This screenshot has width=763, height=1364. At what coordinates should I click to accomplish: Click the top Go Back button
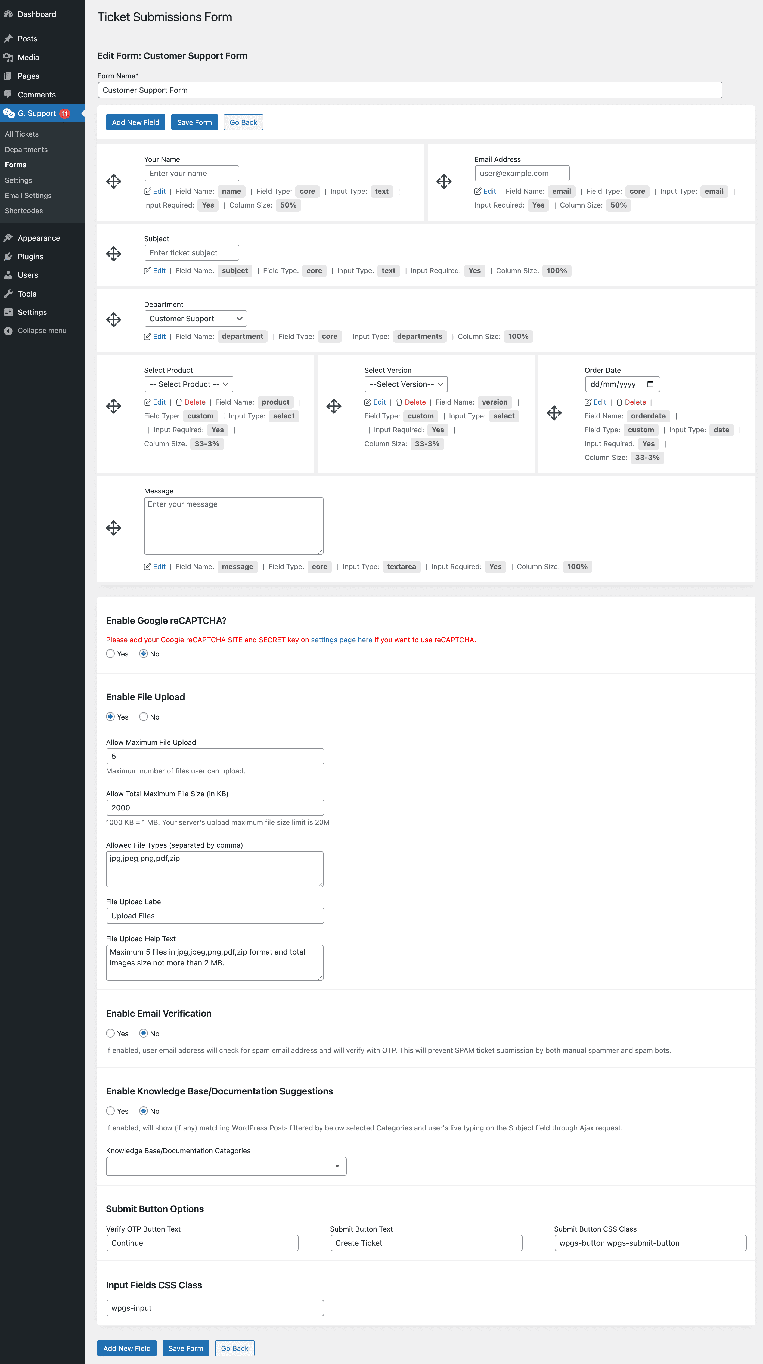coord(243,122)
